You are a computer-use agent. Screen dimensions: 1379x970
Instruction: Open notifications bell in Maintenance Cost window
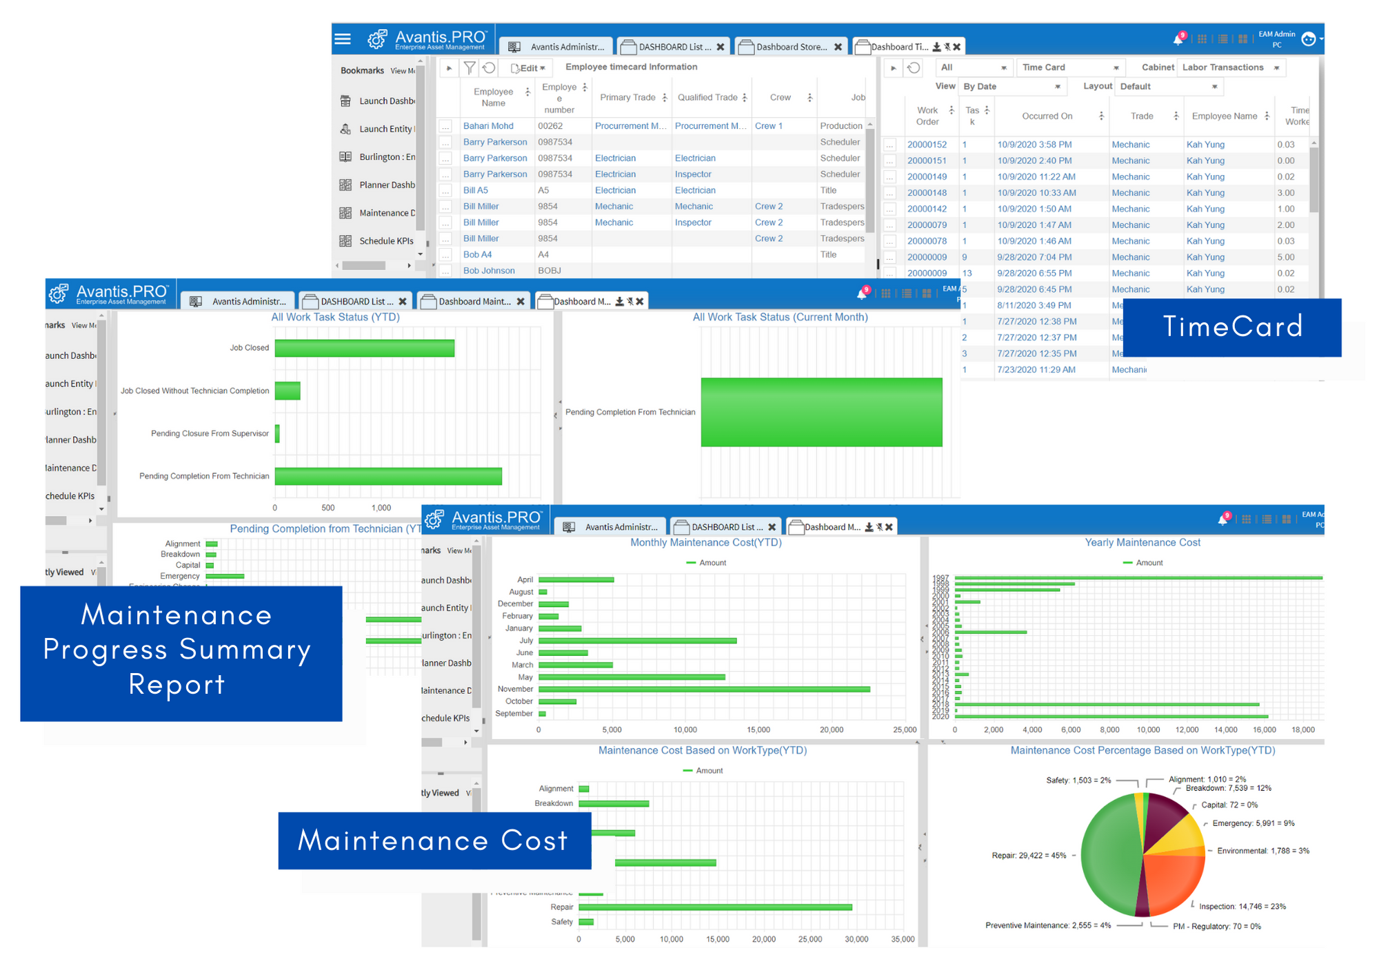(x=1222, y=519)
